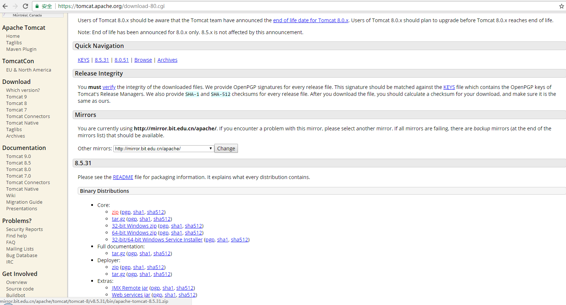Click the browser back arrow

[x=5, y=6]
